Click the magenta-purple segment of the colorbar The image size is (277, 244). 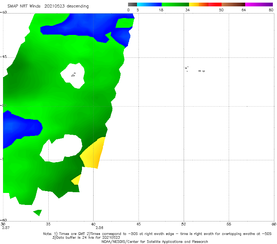tap(259, 5)
